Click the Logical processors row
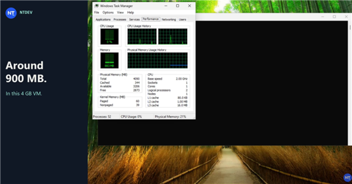Image resolution: width=352 pixels, height=184 pixels. click(168, 90)
